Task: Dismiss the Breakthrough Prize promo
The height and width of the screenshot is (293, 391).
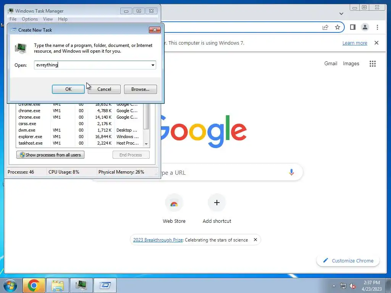Action: [x=255, y=240]
